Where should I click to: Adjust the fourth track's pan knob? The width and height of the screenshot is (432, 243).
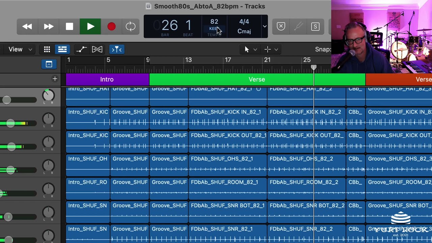[48, 165]
